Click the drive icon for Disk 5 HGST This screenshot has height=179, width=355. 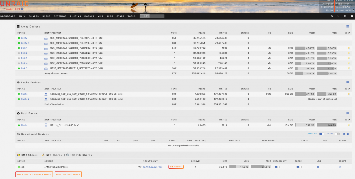(46, 68)
